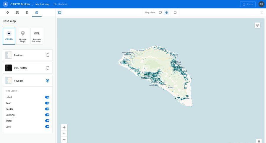
Task: Select the Dark matter radio button
Action: (48, 68)
